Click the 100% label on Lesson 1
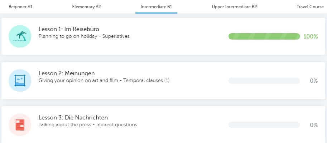This screenshot has width=327, height=143. pos(311,36)
